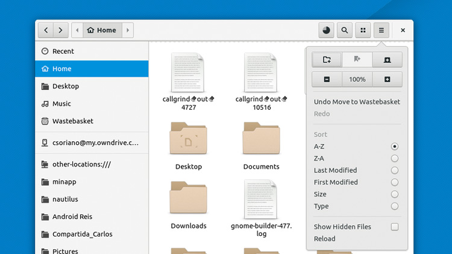
Task: Sort files by Last Modified
Action: point(395,170)
